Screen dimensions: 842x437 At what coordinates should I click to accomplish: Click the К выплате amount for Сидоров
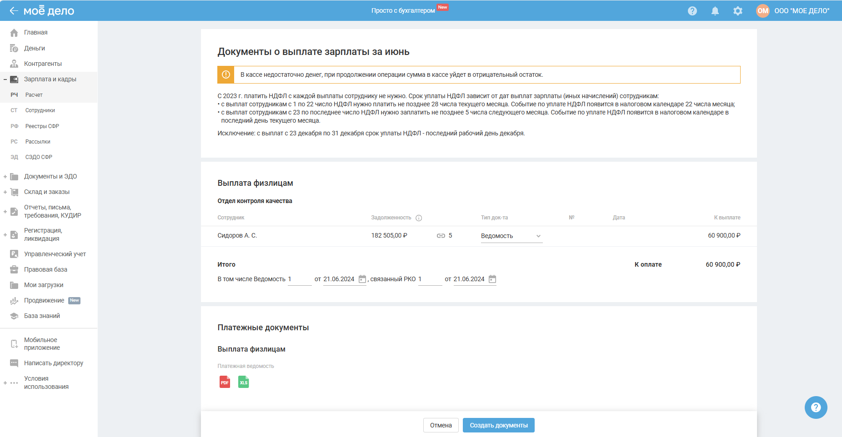tap(724, 236)
